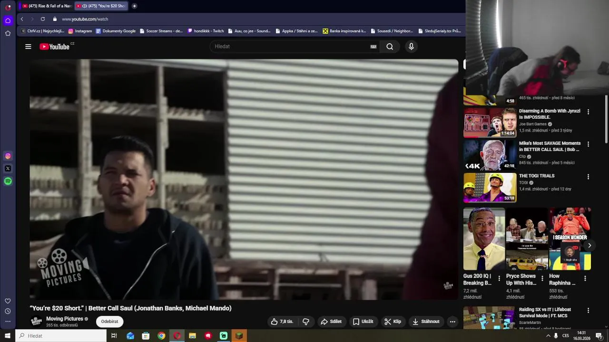
Task: Click the padlock site info icon
Action: tap(55, 19)
